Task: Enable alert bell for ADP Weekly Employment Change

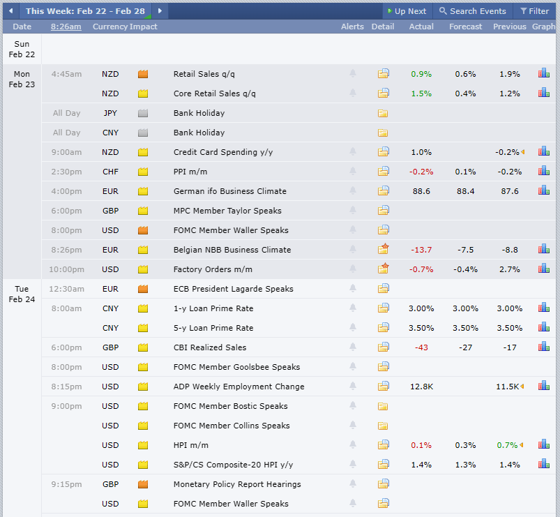Action: coord(353,386)
